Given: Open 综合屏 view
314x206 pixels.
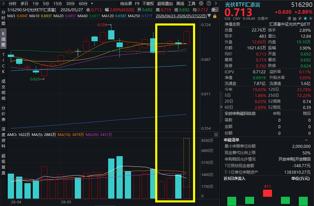Looking at the screenshot, I should [x=126, y=4].
